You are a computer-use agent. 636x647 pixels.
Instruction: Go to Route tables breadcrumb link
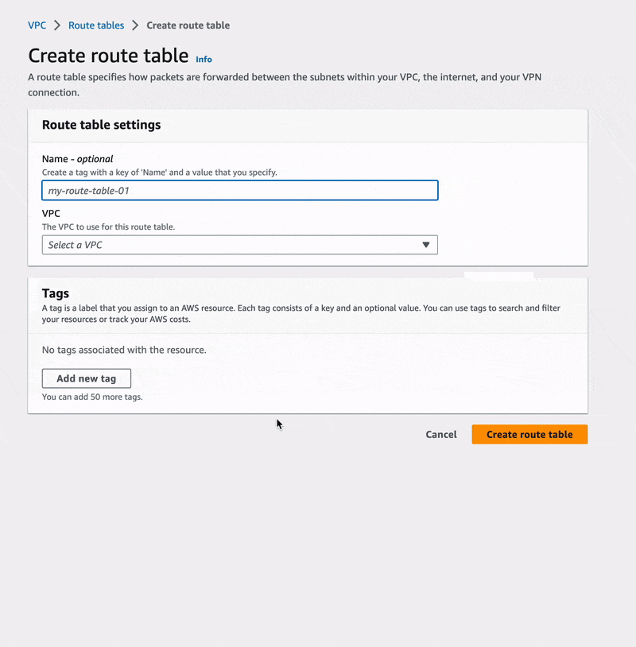pyautogui.click(x=96, y=25)
